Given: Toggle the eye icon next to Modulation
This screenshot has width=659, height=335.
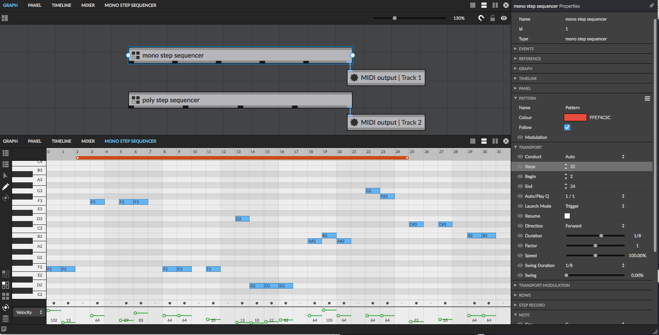Looking at the screenshot, I should (520, 137).
